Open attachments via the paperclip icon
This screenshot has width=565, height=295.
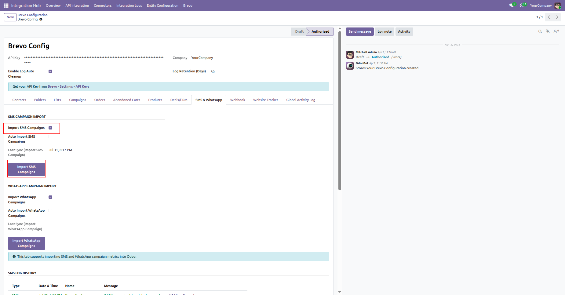point(548,31)
